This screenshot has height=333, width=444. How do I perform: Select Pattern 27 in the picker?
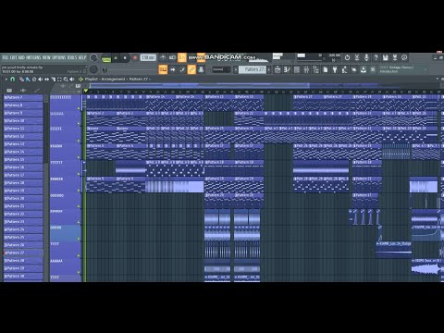pos(23,253)
